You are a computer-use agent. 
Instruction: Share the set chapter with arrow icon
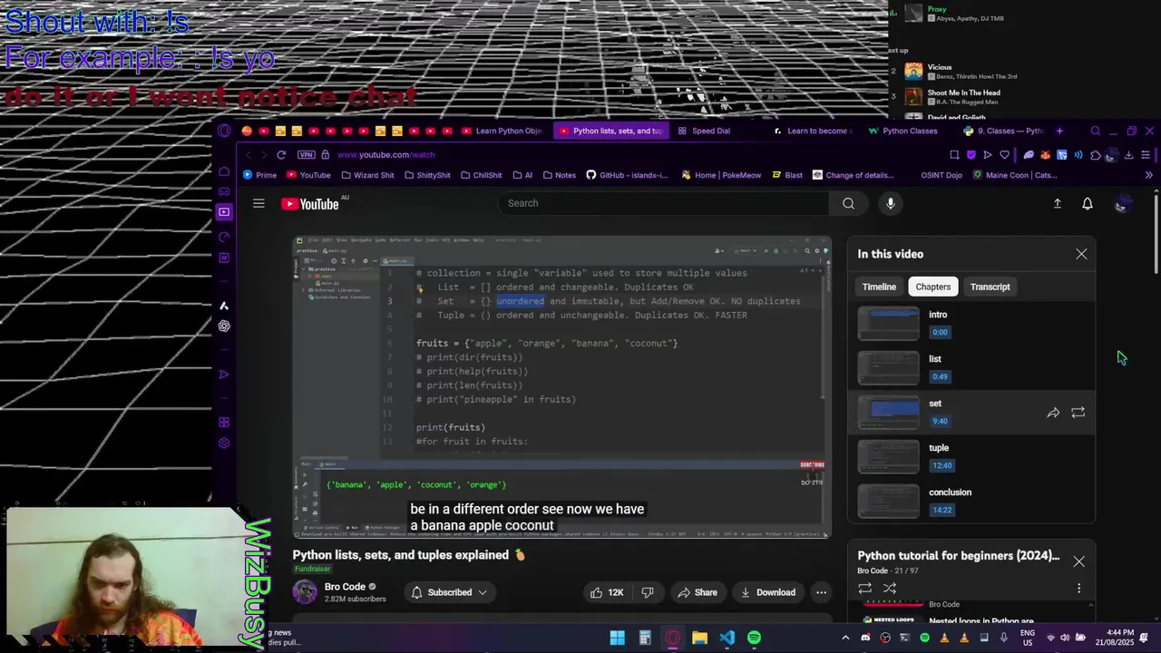1053,413
